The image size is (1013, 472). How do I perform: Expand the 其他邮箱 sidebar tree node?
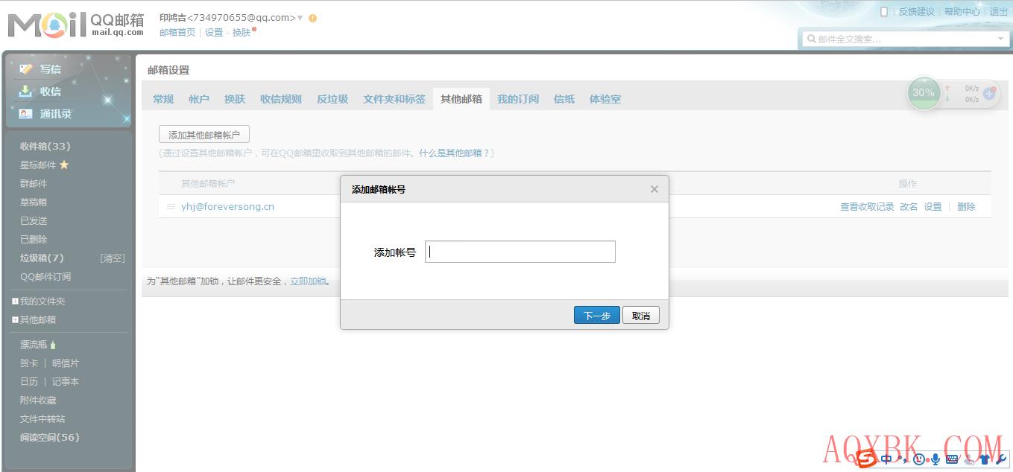pyautogui.click(x=15, y=320)
